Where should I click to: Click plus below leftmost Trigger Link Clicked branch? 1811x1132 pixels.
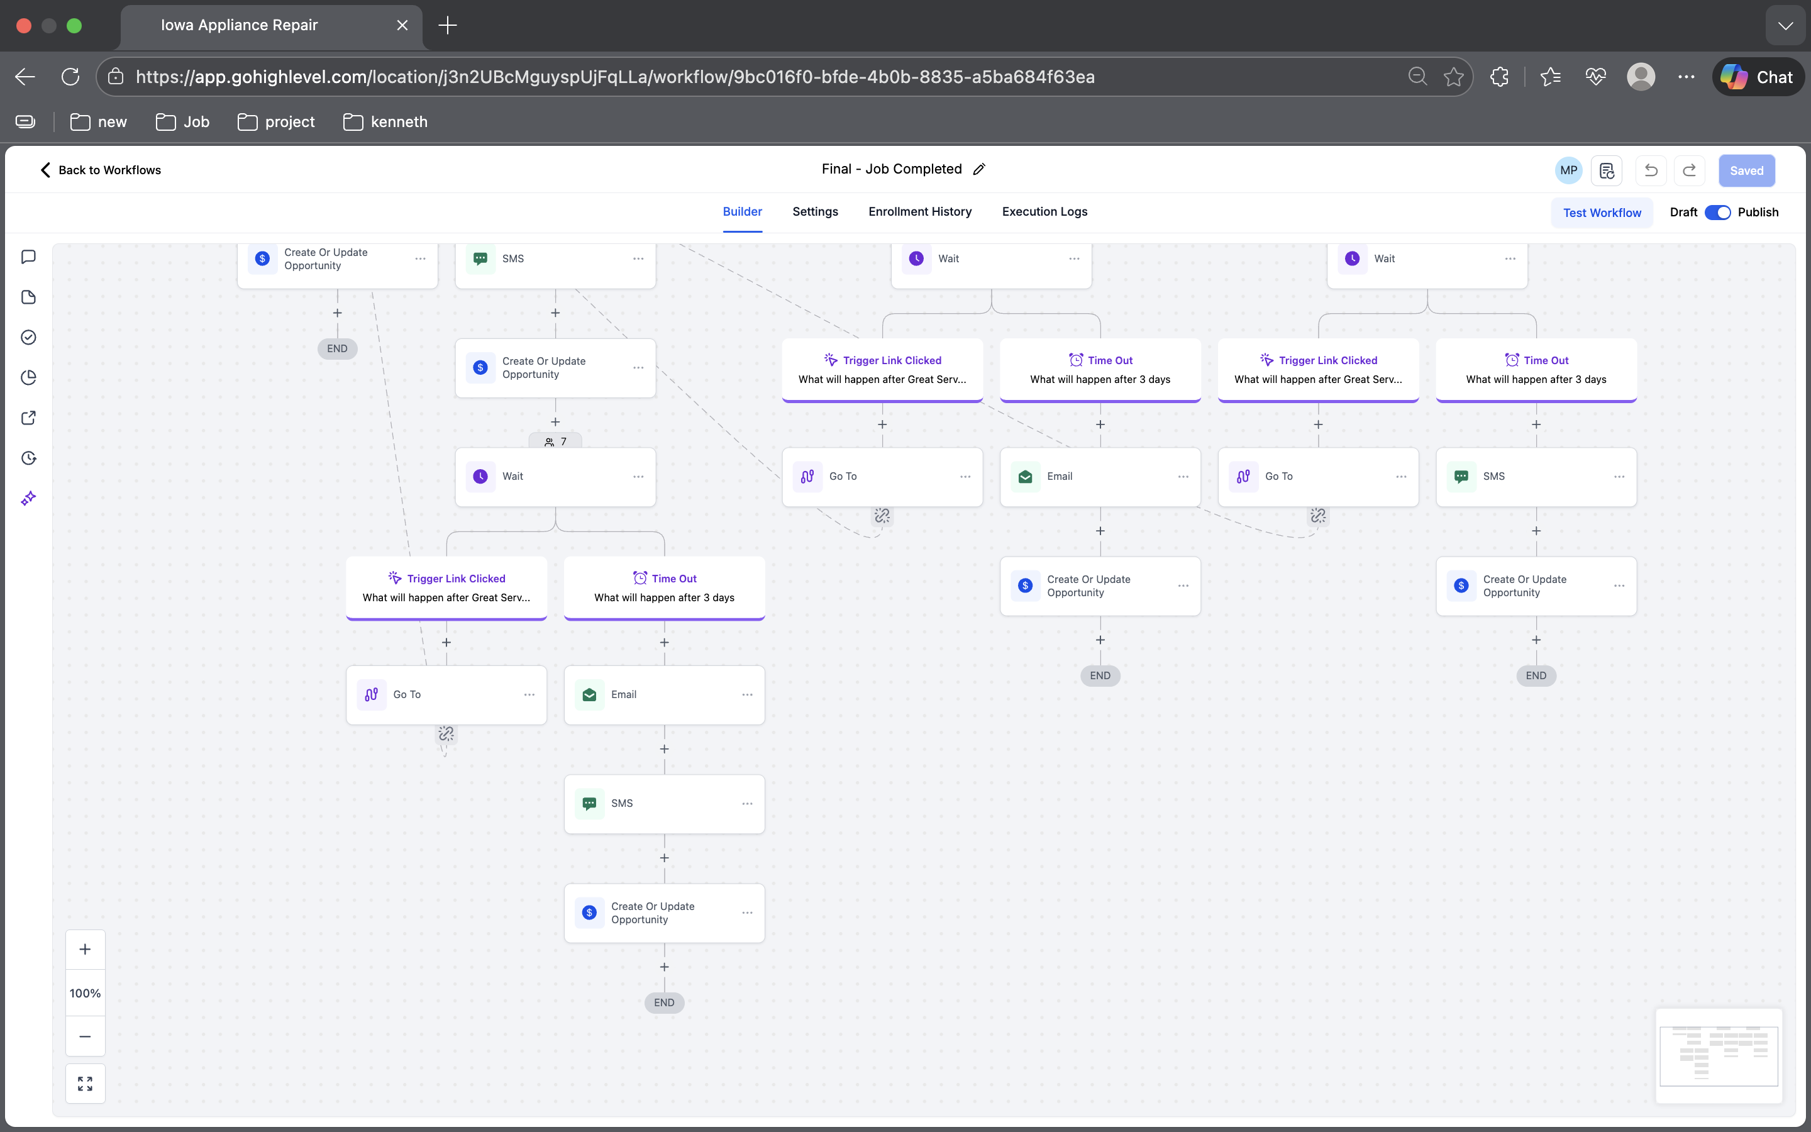[x=446, y=642]
